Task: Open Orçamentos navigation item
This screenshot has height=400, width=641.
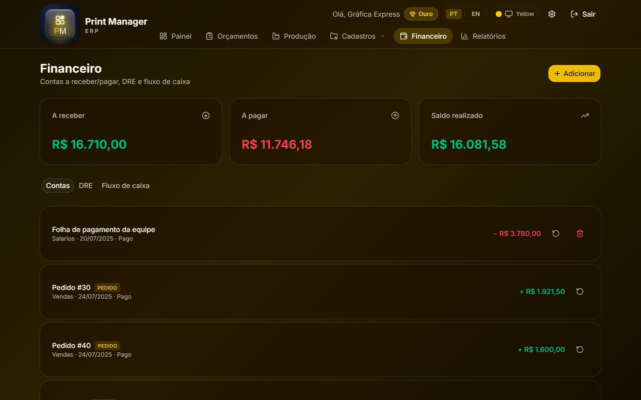Action: pos(232,36)
